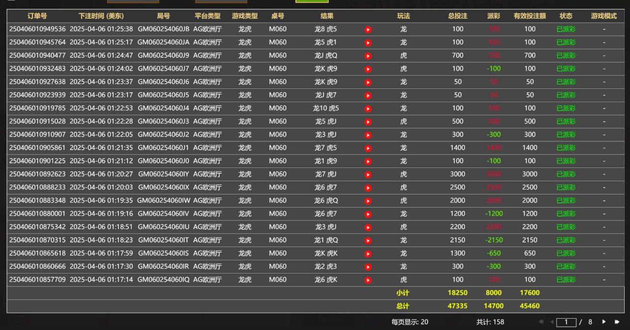
Task: Open replay for round GM060254060J2
Action: coord(368,135)
